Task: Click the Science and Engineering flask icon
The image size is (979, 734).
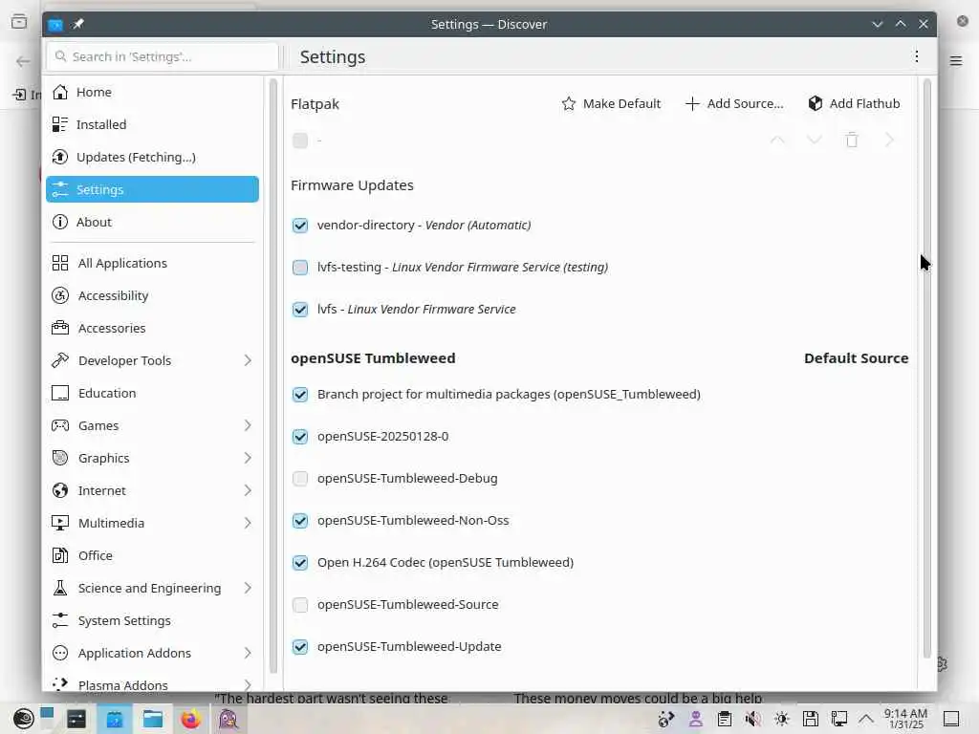Action: click(x=60, y=588)
